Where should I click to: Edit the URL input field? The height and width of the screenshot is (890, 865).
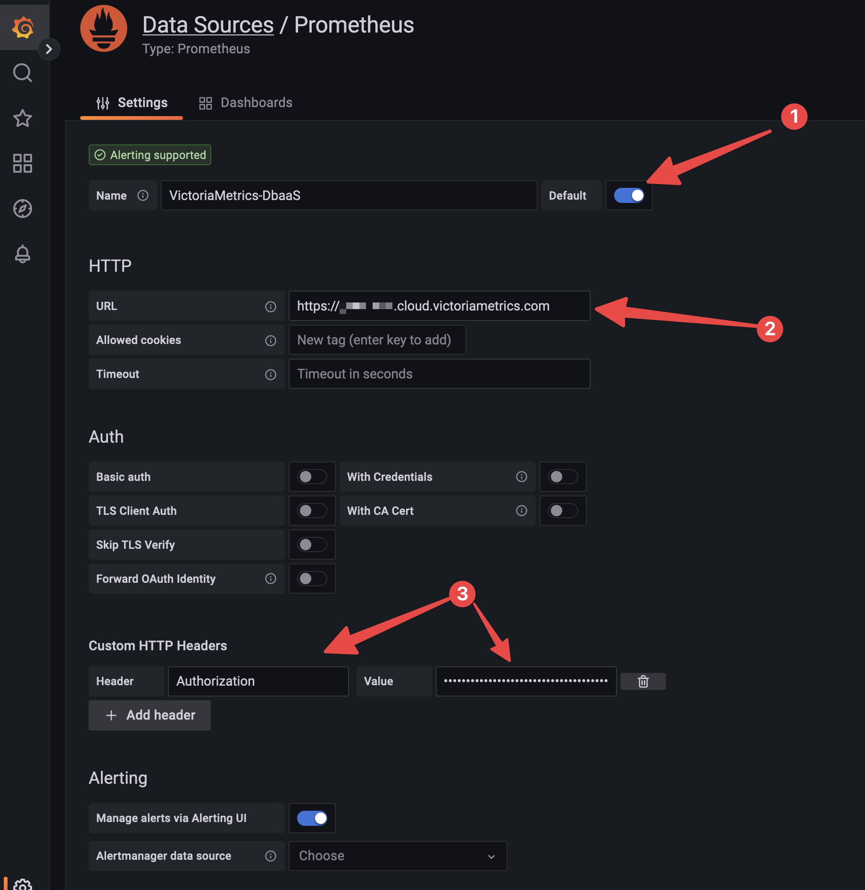pos(440,306)
